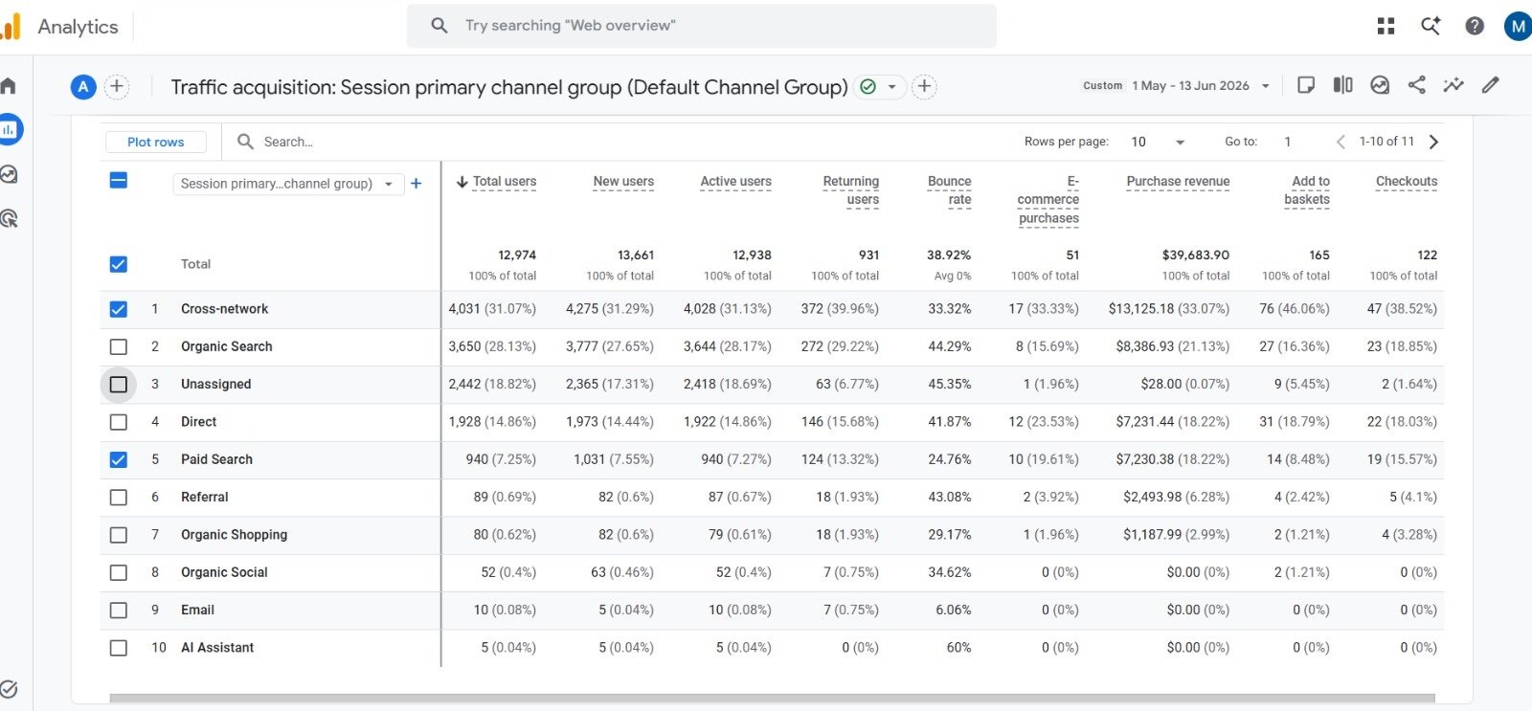Open the Home icon in sidebar
Screen dimensions: 1532x711
click(x=9, y=86)
